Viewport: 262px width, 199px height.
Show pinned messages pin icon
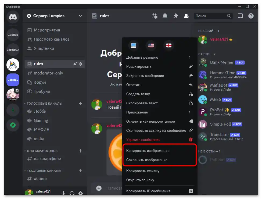[176, 16]
